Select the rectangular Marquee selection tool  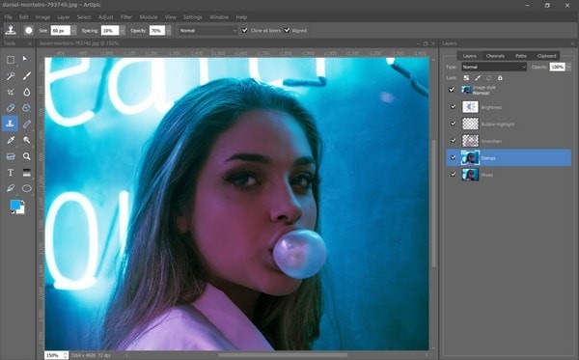point(11,60)
